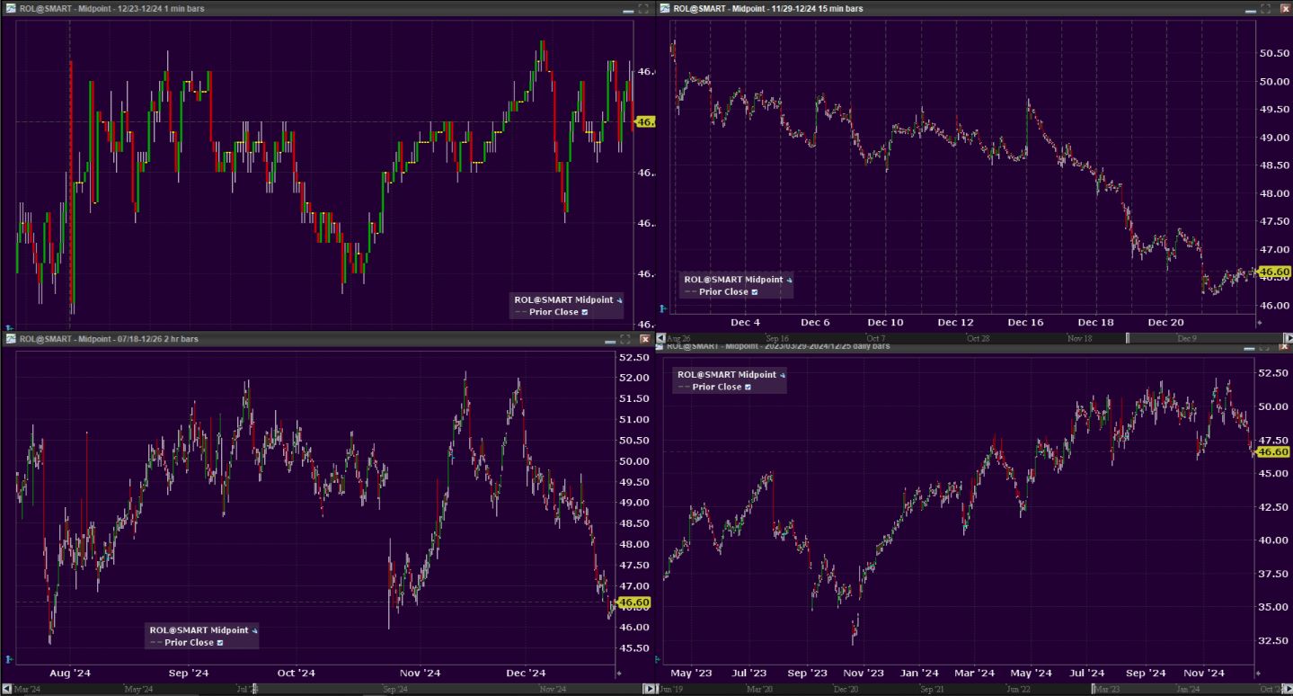Image resolution: width=1293 pixels, height=696 pixels.
Task: Click 'Oct 28' on the 15 min chart scrollbar
Action: pyautogui.click(x=978, y=338)
